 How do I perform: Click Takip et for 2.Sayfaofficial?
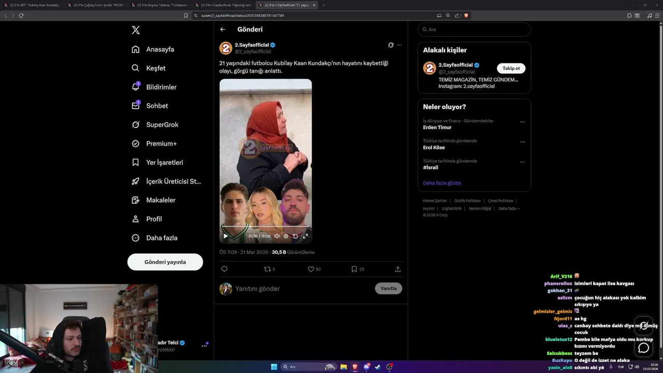click(511, 68)
